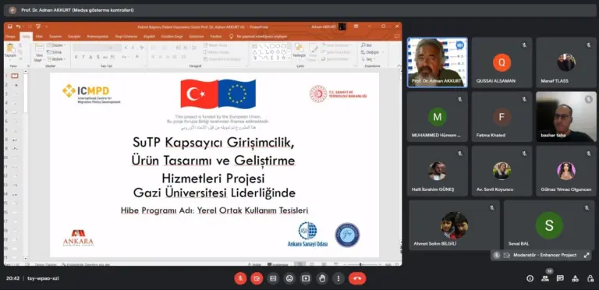Viewport: 599px width, 290px height.
Task: Click the Yeni Slayt button
Action: [x=39, y=53]
